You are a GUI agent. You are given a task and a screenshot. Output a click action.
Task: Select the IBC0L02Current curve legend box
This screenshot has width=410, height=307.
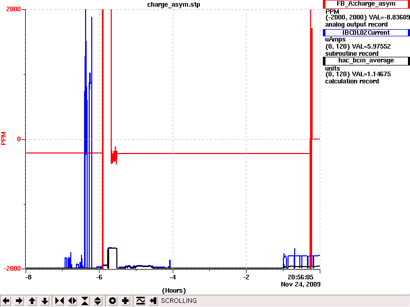coord(366,33)
